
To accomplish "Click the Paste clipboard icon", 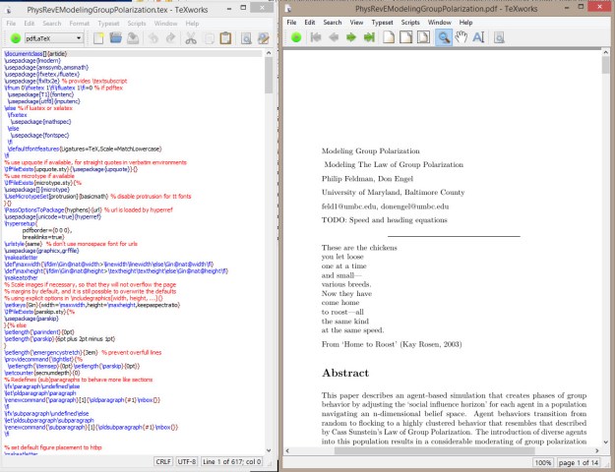I will (x=226, y=38).
